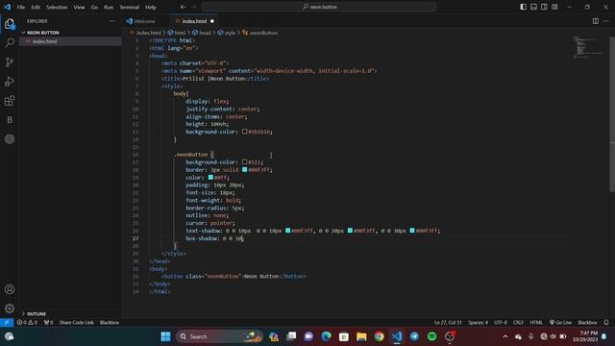The image size is (615, 346).
Task: Select index.html in the Explorer tree
Action: point(70,41)
